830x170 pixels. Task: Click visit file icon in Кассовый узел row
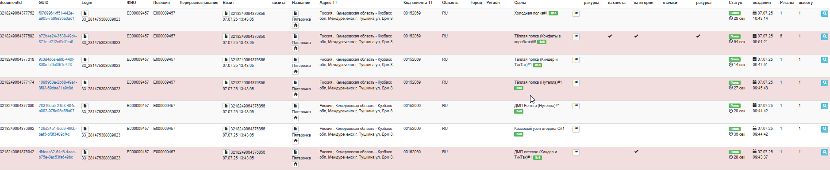click(226, 129)
